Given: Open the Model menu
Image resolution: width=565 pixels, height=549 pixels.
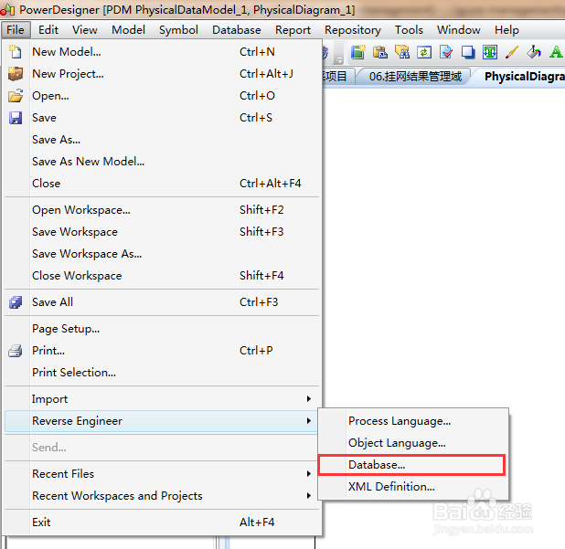Looking at the screenshot, I should coord(128,30).
